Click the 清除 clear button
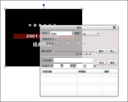Image resolution: width=128 pixels, height=102 pixels. click(112, 63)
